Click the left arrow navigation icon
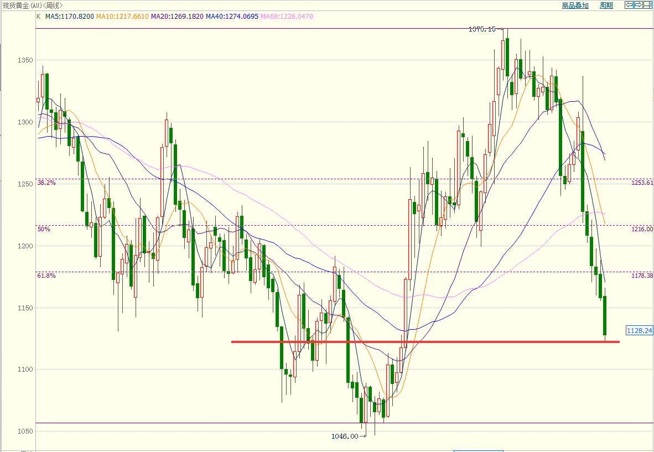The image size is (654, 452). tap(629, 5)
